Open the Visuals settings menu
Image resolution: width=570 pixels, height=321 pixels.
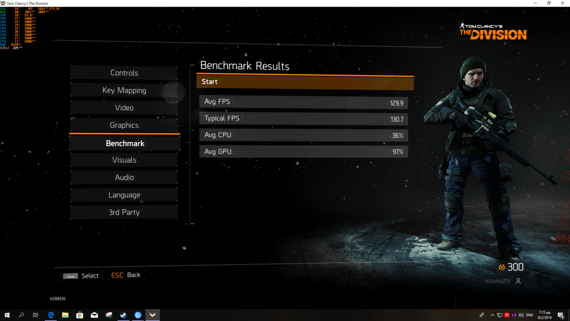click(x=124, y=160)
